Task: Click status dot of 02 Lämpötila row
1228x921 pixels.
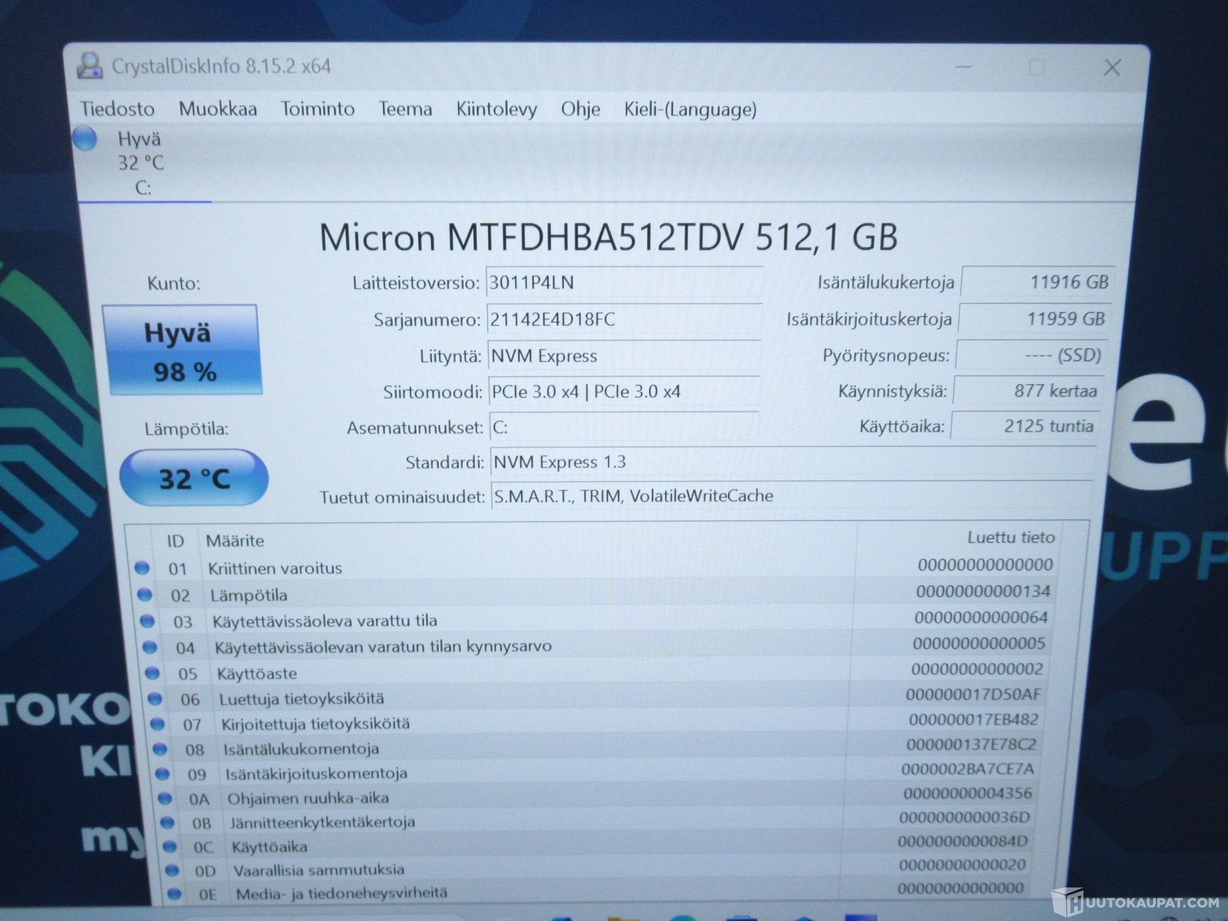Action: coord(145,594)
